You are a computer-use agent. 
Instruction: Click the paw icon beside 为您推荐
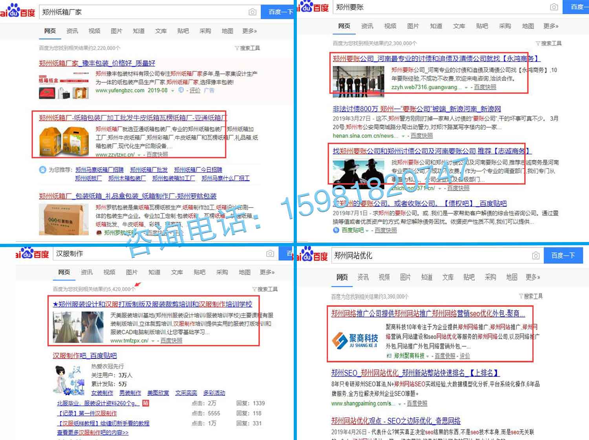click(x=42, y=170)
